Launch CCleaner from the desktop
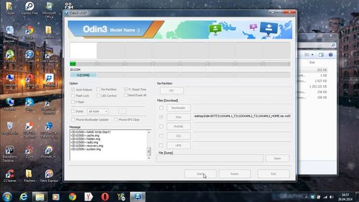Image resolution: width=359 pixels, height=202 pixels. pyautogui.click(x=10, y=176)
